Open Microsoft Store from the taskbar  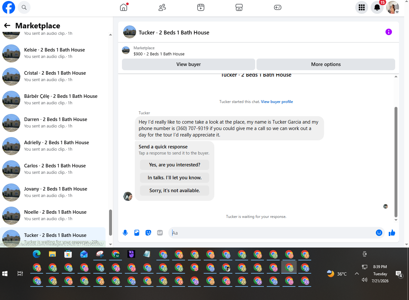(68, 254)
